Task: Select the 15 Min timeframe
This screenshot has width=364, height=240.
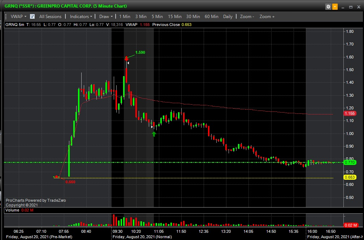Action: click(x=175, y=17)
